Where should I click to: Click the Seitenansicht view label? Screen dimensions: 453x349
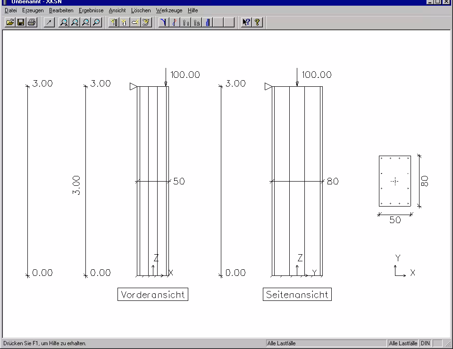coord(297,295)
